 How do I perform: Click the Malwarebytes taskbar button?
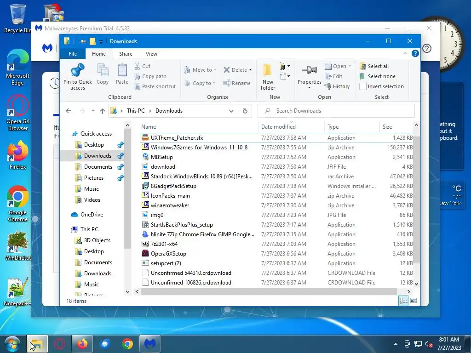(x=149, y=344)
